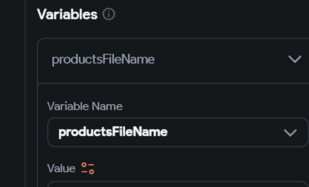Screen dimensions: 309x187
Task: Click the Value field label
Action: [x=61, y=168]
